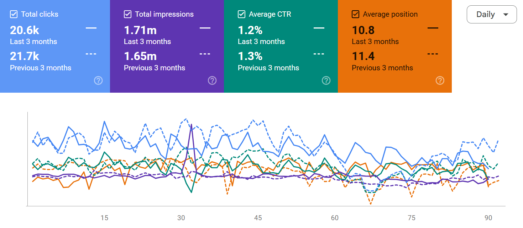Viewport: 523px width, 228px height.
Task: Click day 15 label on chart axis
Action: (104, 218)
